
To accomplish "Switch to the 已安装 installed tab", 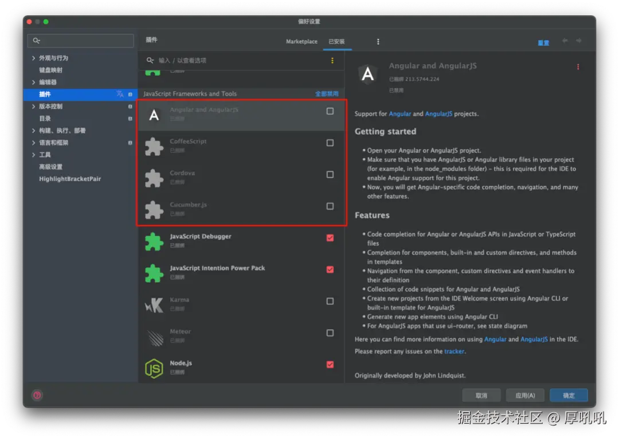I will pyautogui.click(x=337, y=41).
